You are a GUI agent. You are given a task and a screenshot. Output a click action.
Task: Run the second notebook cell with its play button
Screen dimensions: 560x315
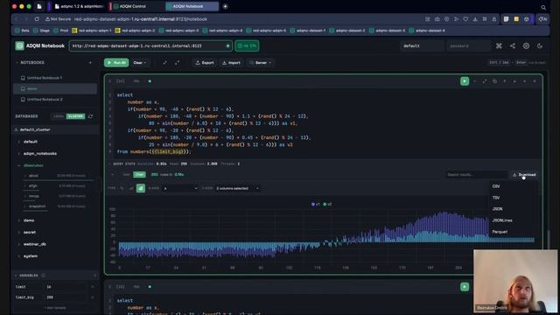(x=465, y=286)
